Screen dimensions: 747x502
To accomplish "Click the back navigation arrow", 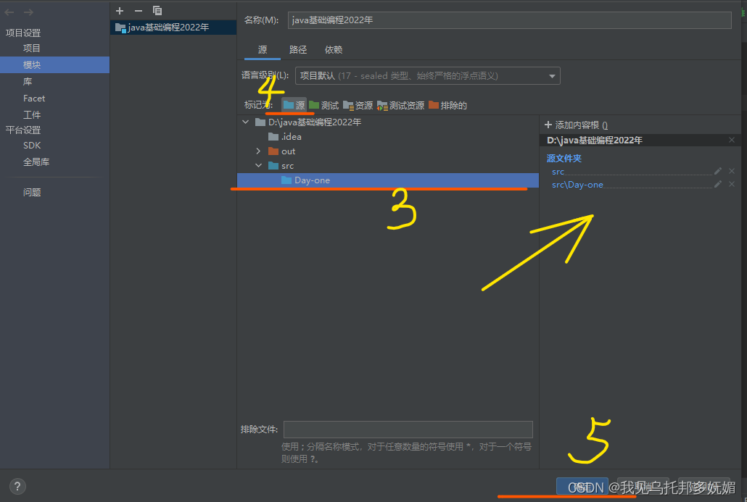I will pyautogui.click(x=9, y=12).
